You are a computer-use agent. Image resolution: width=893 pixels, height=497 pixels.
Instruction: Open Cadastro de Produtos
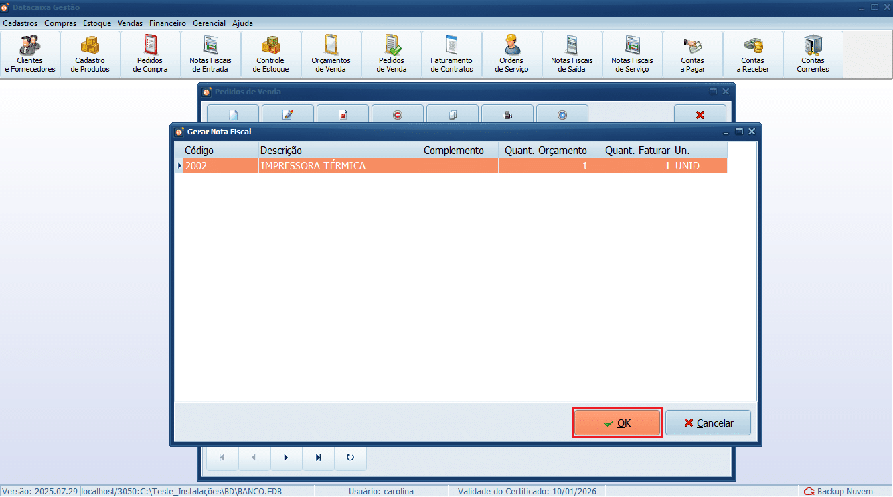pos(90,55)
